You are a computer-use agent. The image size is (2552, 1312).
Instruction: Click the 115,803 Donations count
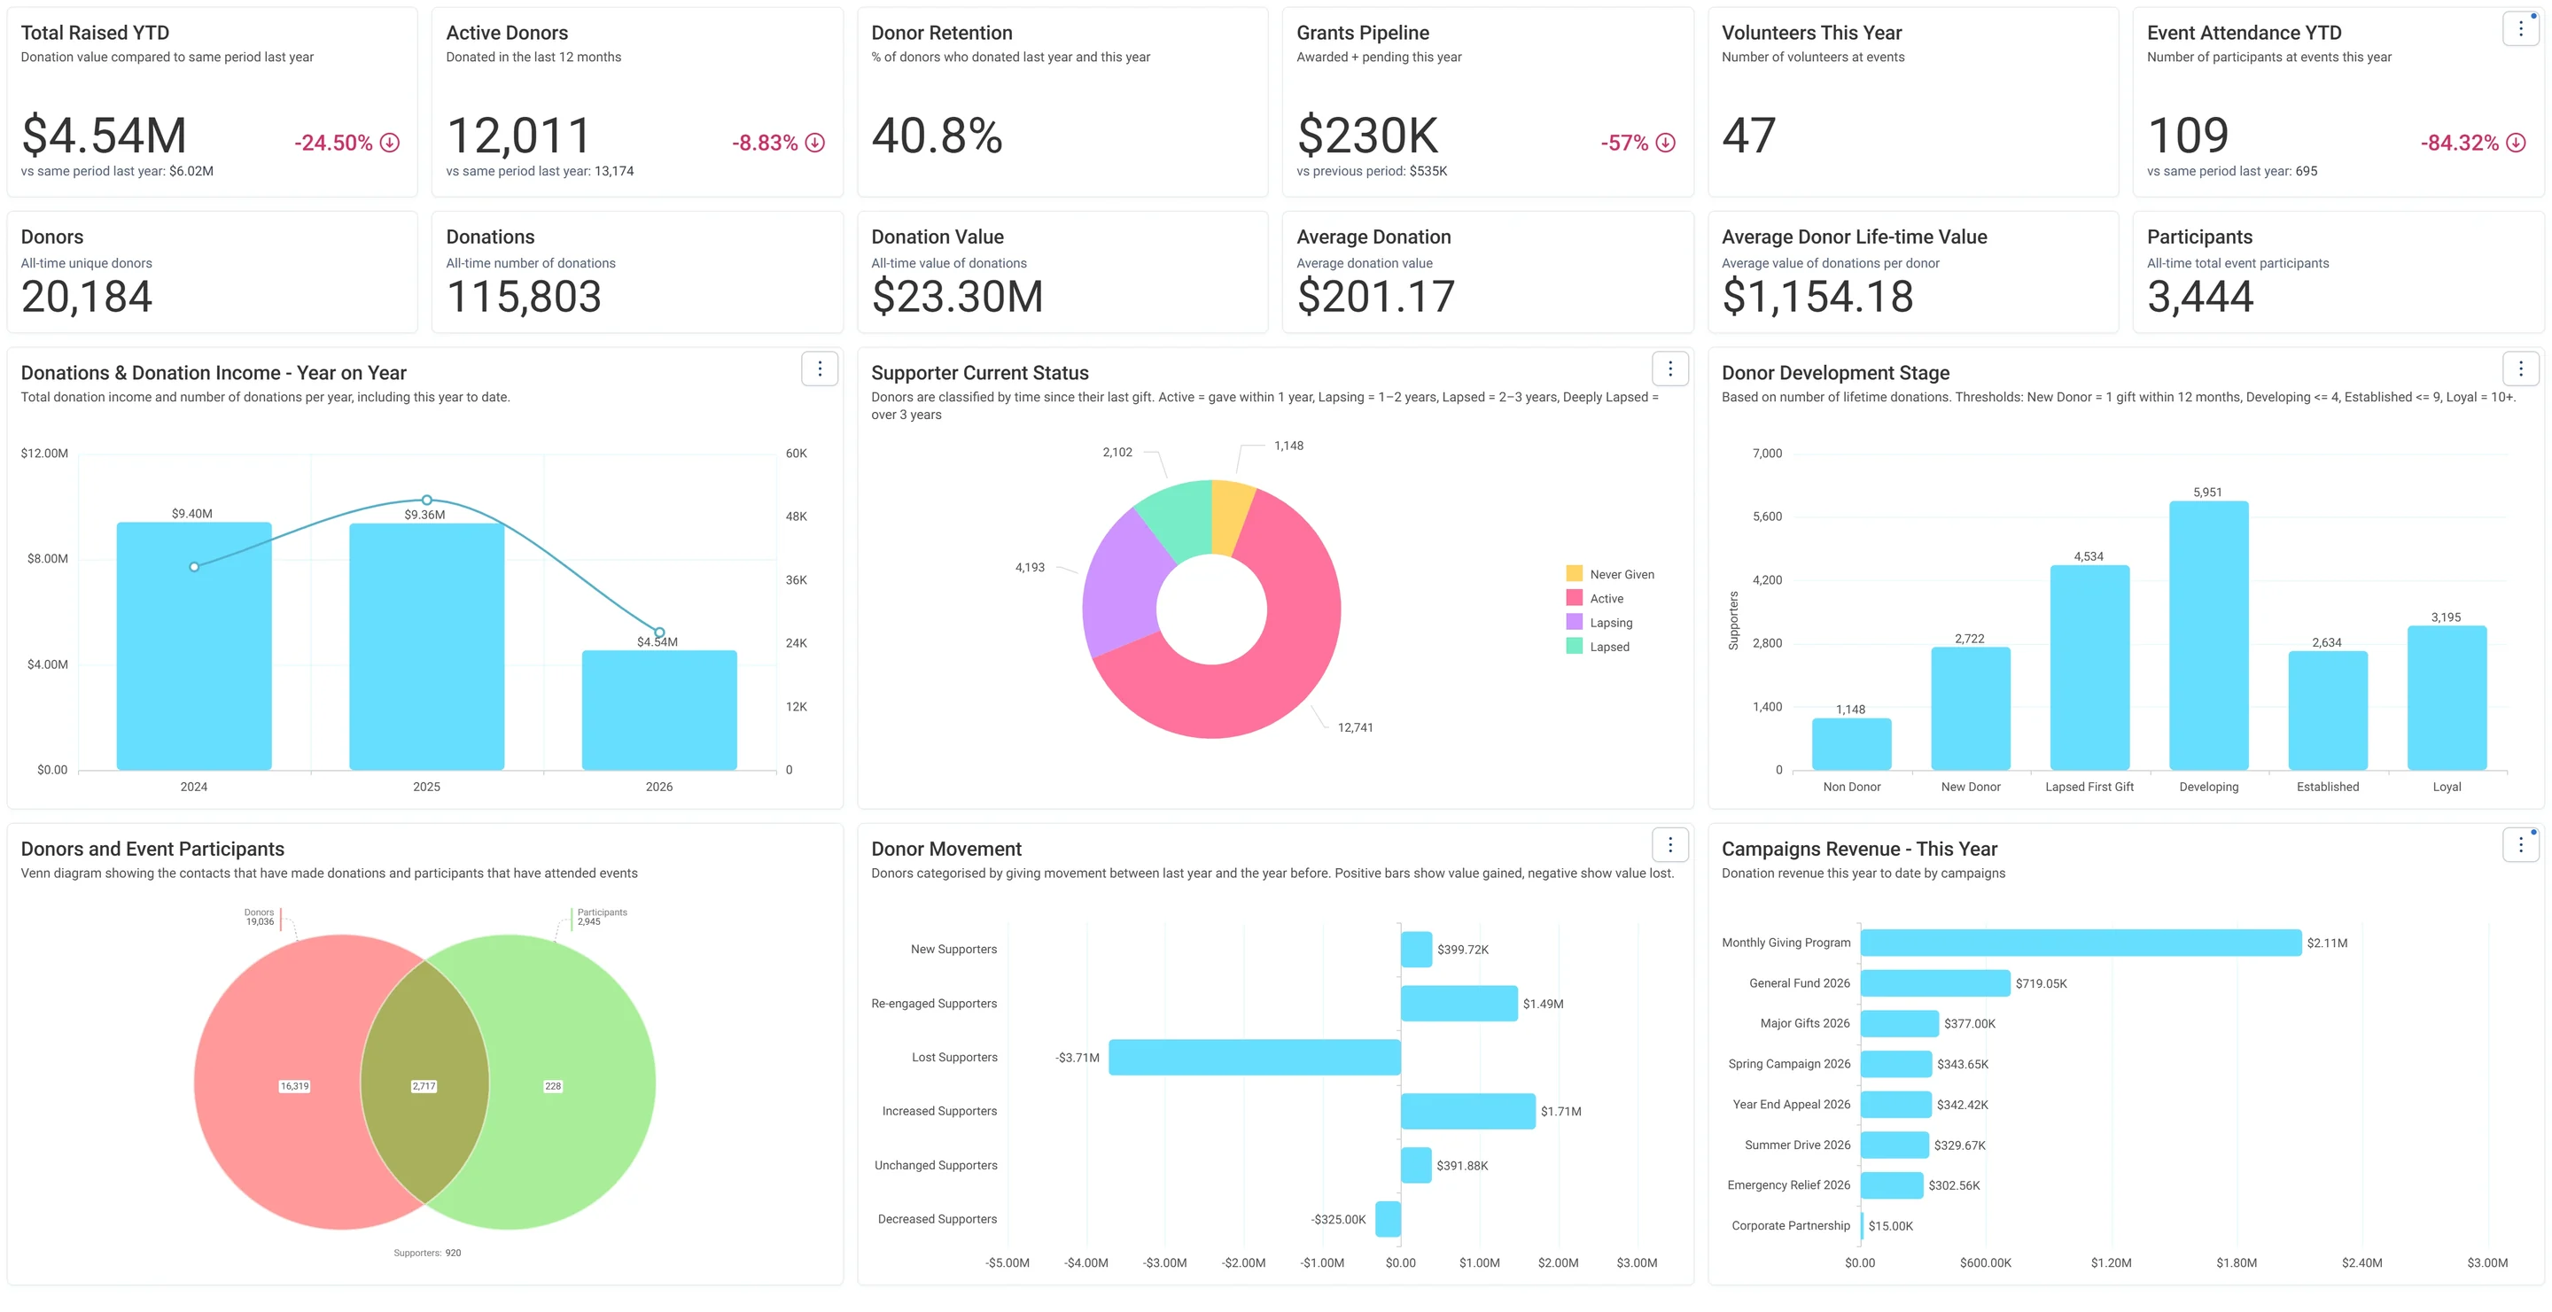click(x=524, y=296)
